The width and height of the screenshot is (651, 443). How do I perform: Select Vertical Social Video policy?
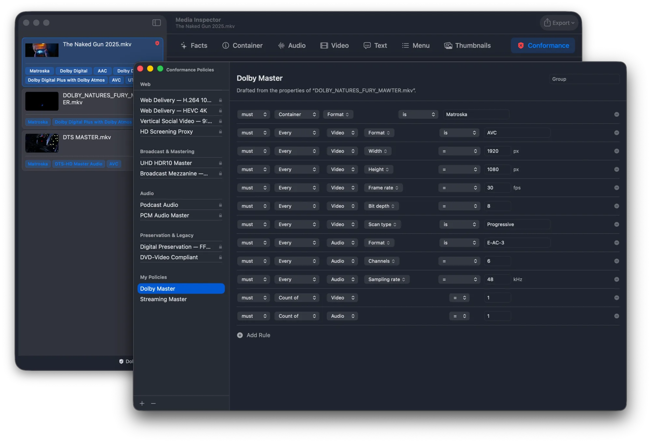click(x=181, y=121)
